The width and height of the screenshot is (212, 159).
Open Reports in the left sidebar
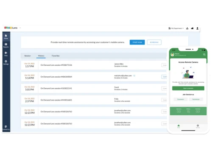tap(6, 45)
